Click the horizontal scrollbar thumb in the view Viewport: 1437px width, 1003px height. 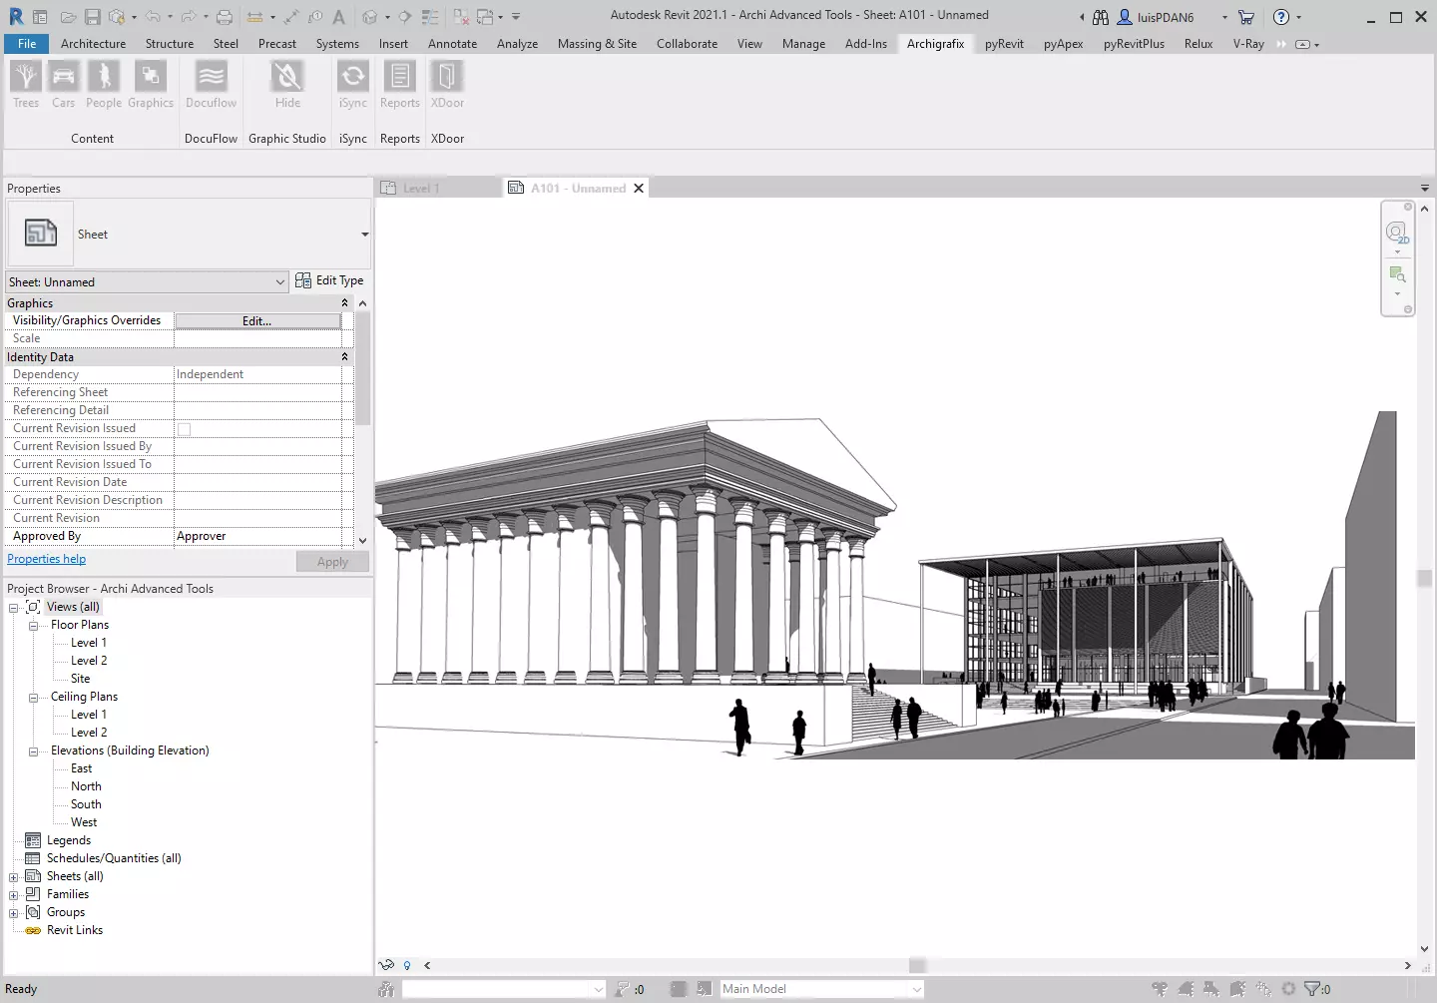coord(917,965)
